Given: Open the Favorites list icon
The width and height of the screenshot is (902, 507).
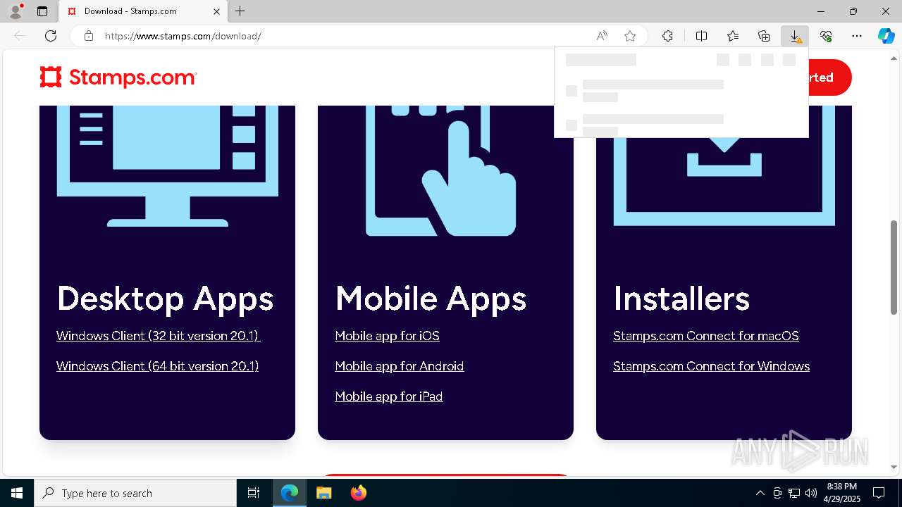Looking at the screenshot, I should [x=733, y=36].
